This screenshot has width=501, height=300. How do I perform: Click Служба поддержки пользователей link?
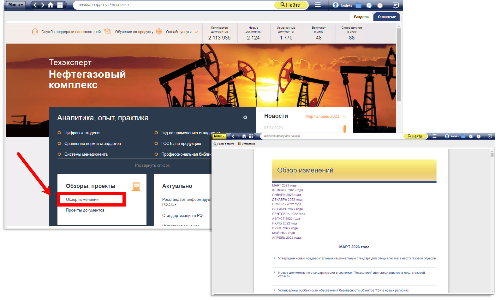pyautogui.click(x=71, y=32)
